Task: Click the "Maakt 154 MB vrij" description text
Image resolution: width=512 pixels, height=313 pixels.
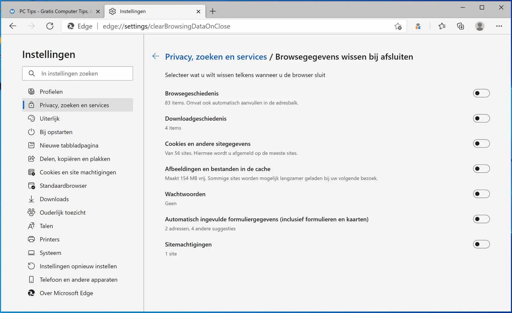Action: (271, 178)
